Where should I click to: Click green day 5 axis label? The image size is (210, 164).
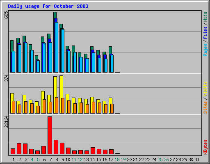tap(38, 159)
